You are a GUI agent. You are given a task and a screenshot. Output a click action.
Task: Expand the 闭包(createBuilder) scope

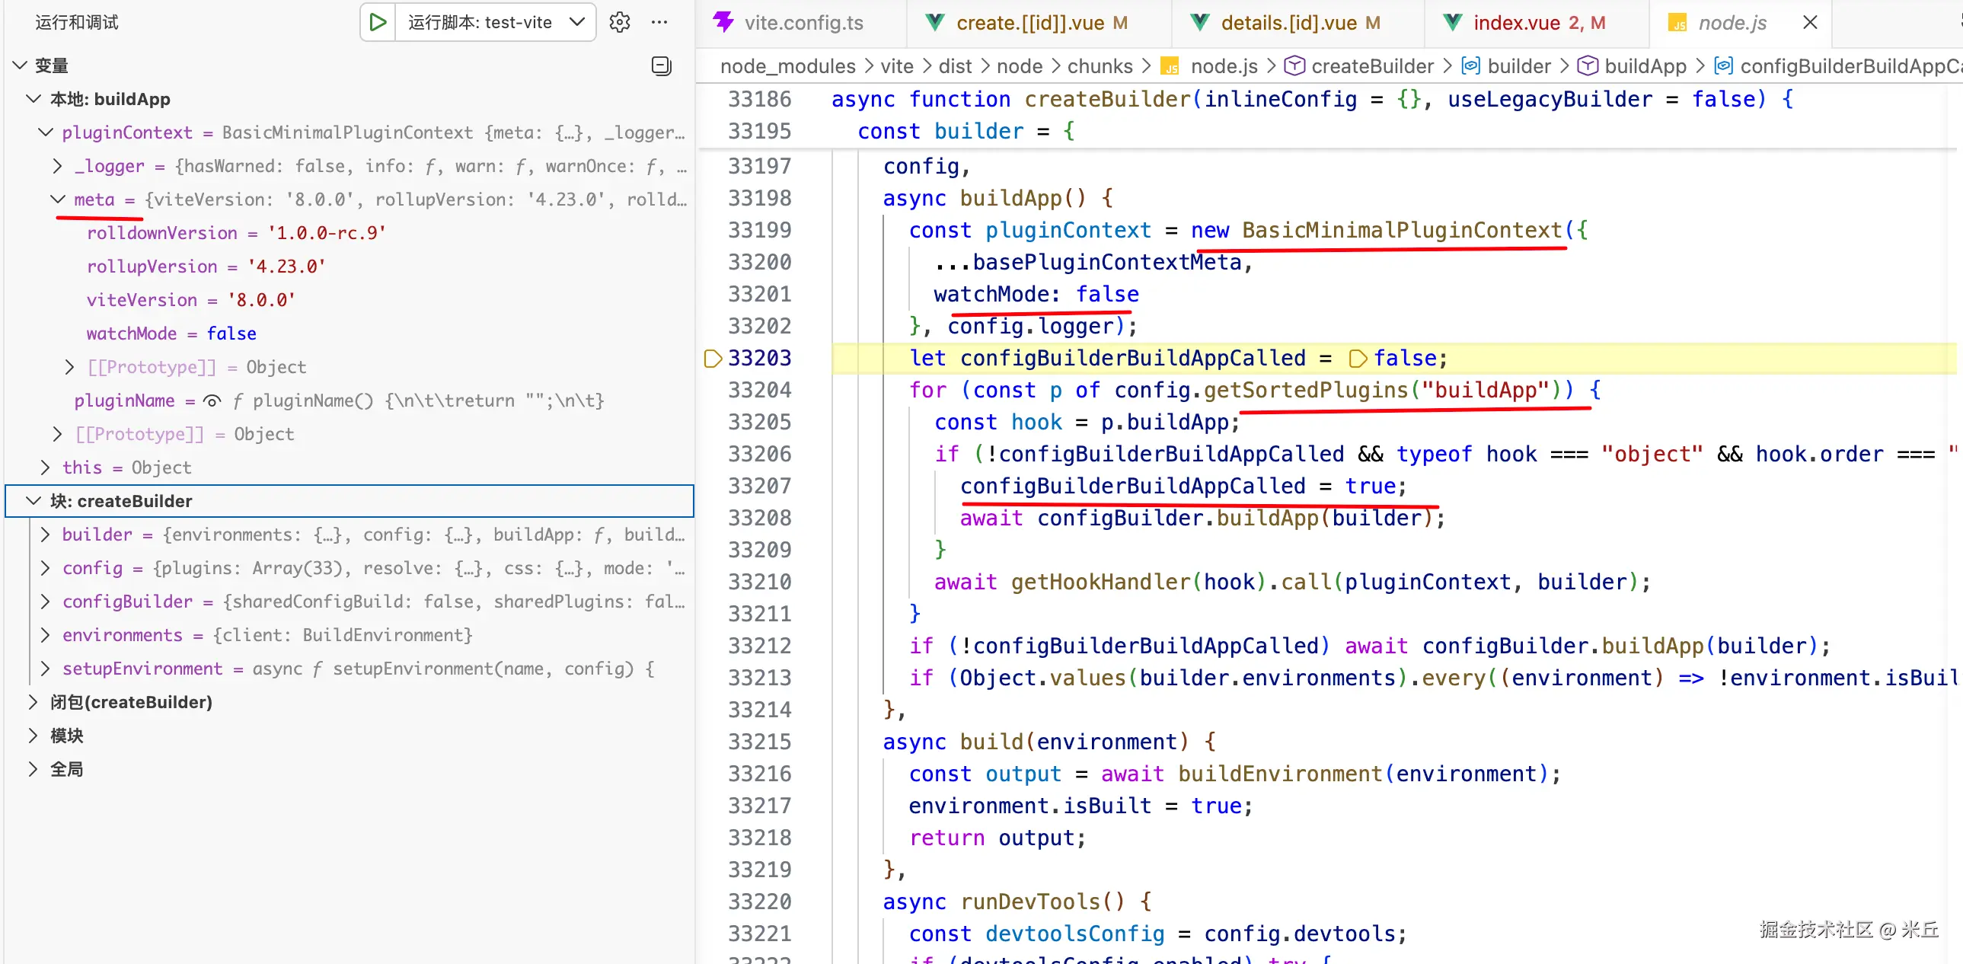33,702
